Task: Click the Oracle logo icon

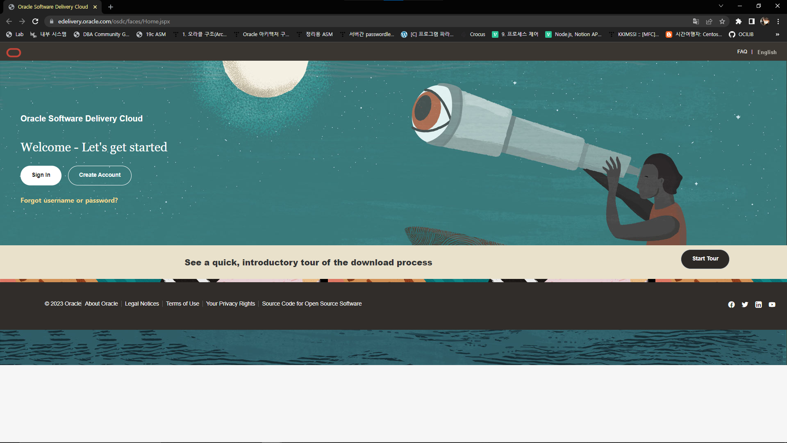Action: point(14,53)
